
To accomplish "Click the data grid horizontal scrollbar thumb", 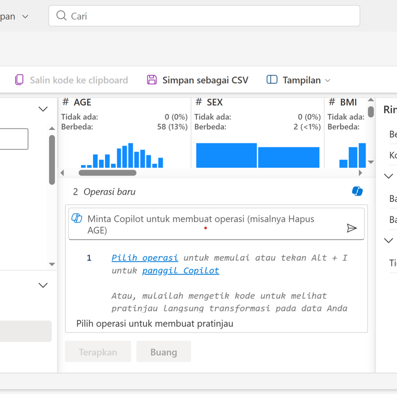I will (x=108, y=172).
